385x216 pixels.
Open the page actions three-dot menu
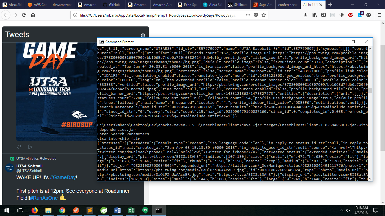(247, 15)
